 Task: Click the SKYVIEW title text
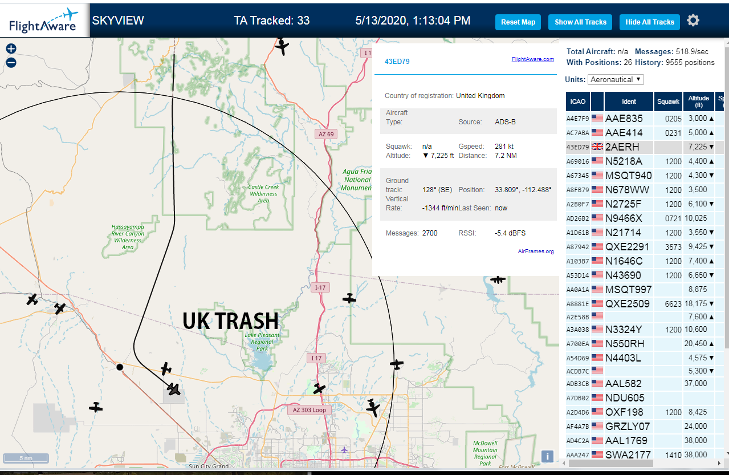click(x=118, y=21)
